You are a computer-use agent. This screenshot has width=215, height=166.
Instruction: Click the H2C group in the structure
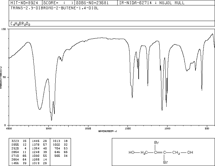coord(144,152)
